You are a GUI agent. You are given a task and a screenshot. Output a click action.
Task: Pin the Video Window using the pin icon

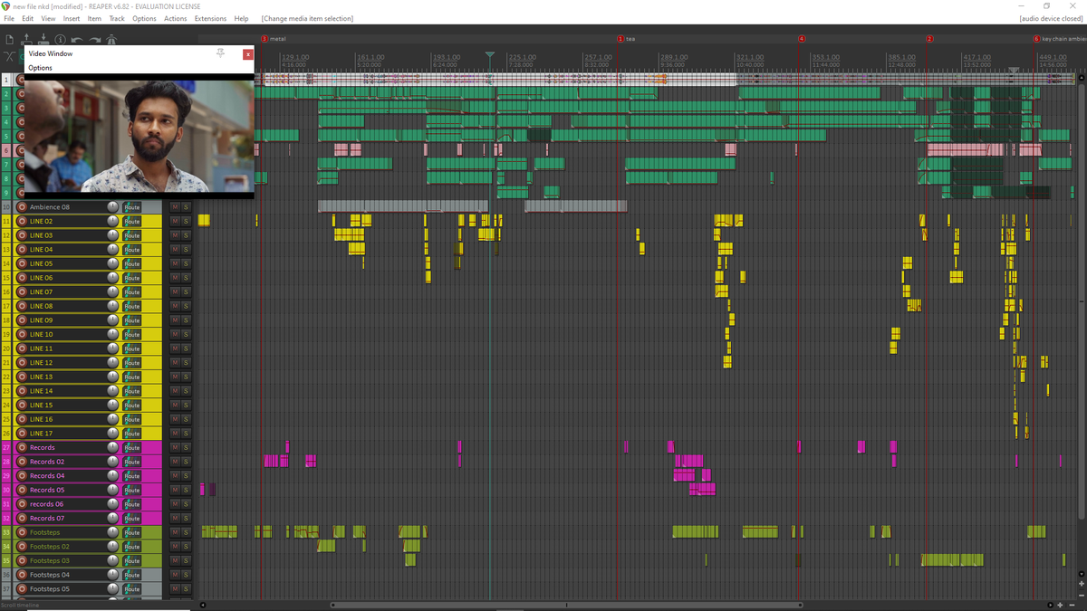220,53
